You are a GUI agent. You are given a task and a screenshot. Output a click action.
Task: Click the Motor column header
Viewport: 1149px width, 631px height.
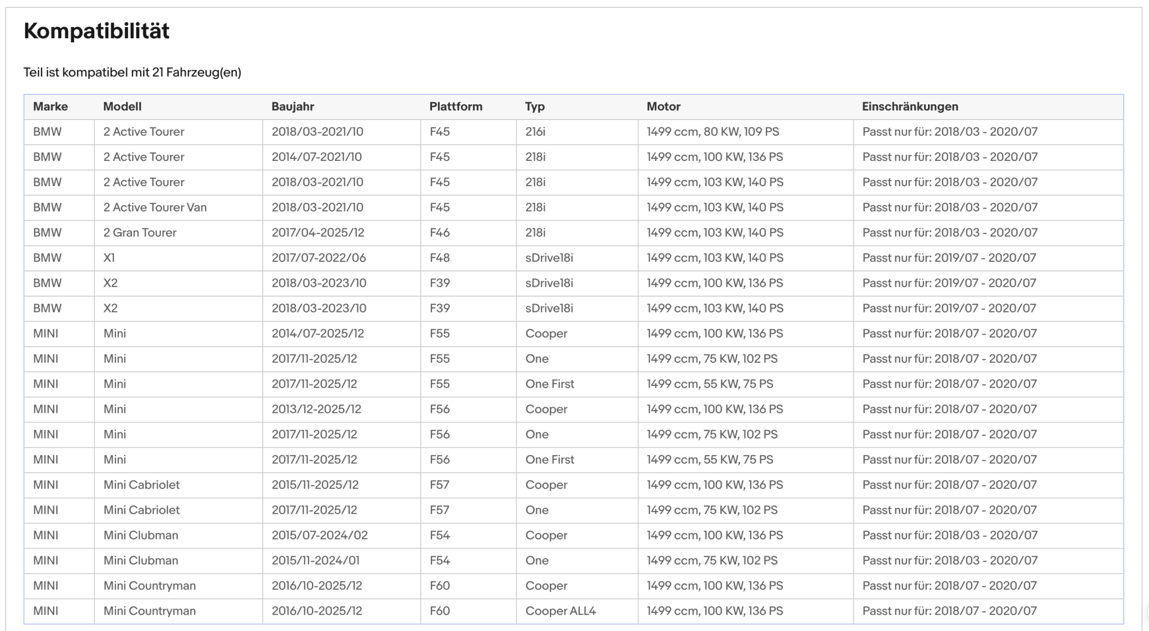click(664, 107)
